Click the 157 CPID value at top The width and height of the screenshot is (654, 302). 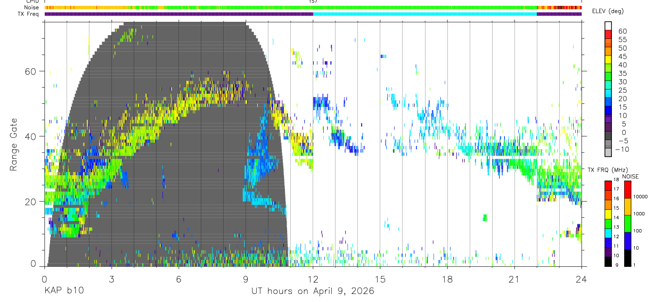pyautogui.click(x=313, y=2)
